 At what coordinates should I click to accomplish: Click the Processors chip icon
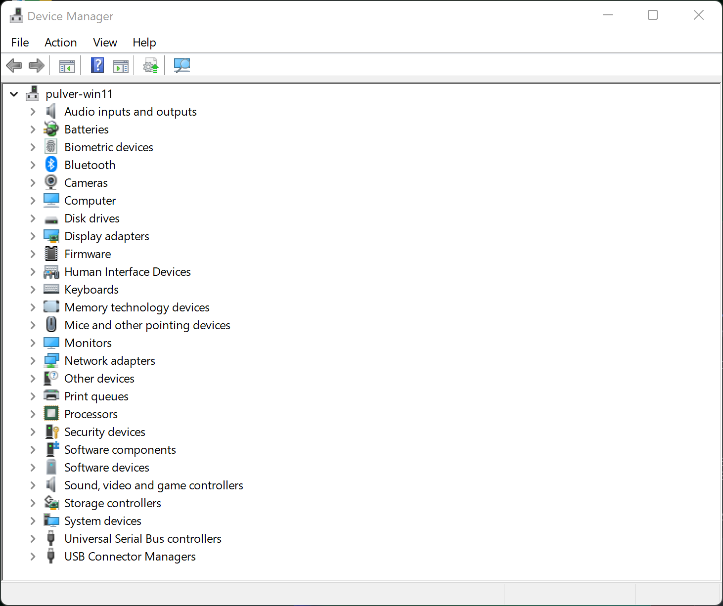click(51, 414)
